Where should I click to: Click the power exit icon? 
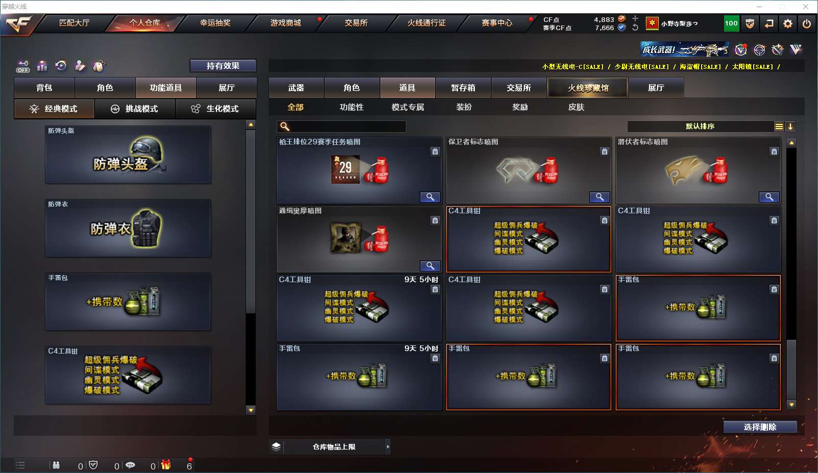tap(807, 23)
